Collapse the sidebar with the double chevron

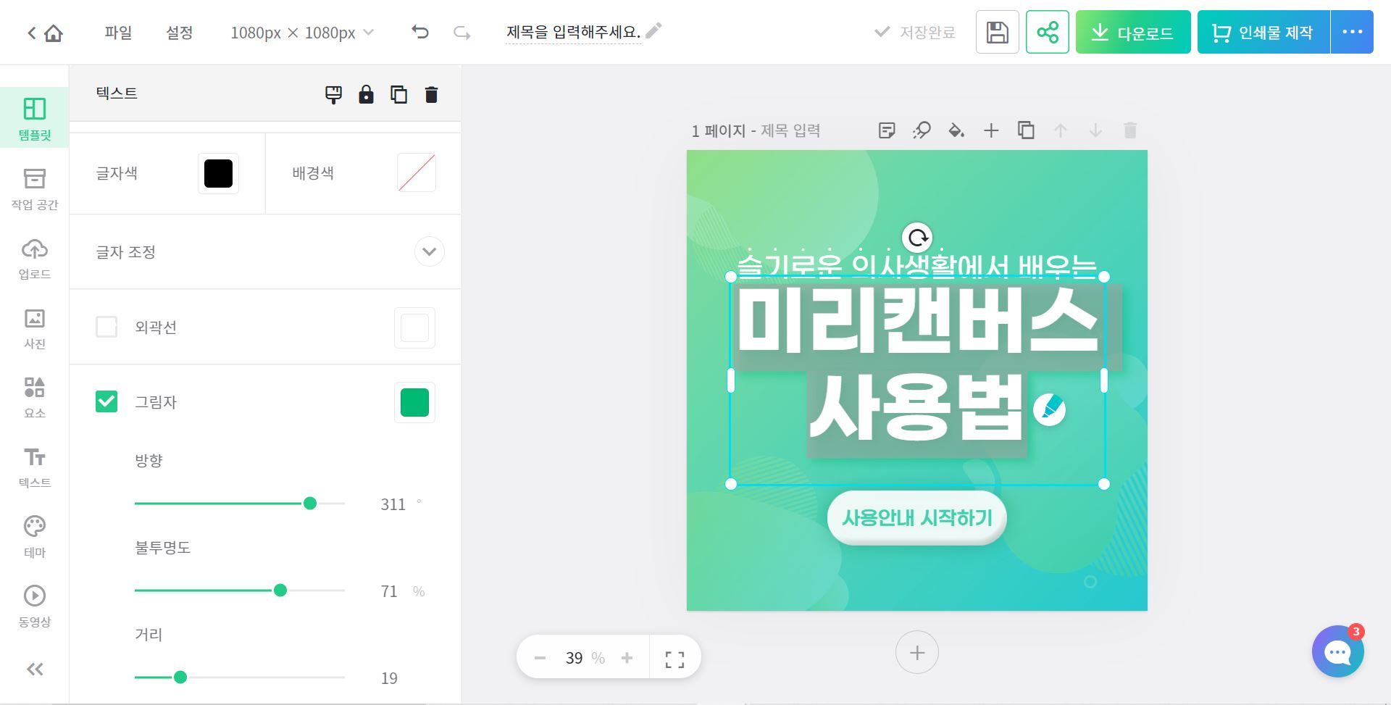(x=35, y=669)
